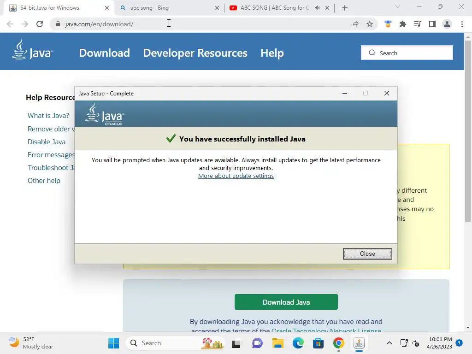Screen dimensions: 472x354
Task: Focus the Java site Search field
Action: (x=407, y=53)
